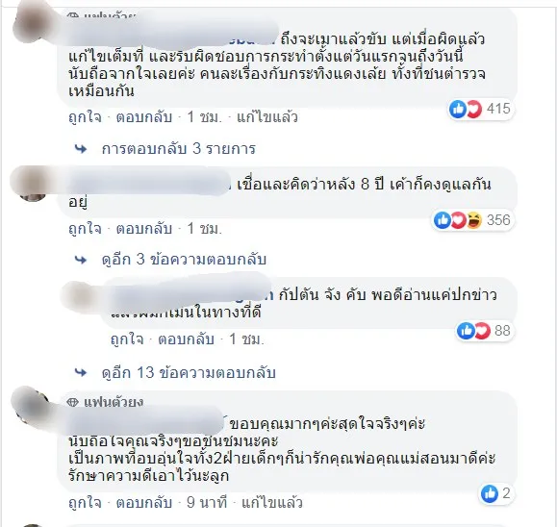This screenshot has height=527, width=557.
Task: Click the like reaction icon beside 415
Action: tap(458, 109)
